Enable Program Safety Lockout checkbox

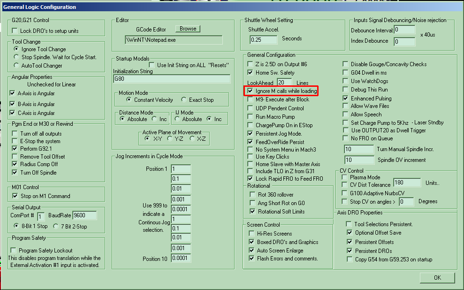point(14,251)
